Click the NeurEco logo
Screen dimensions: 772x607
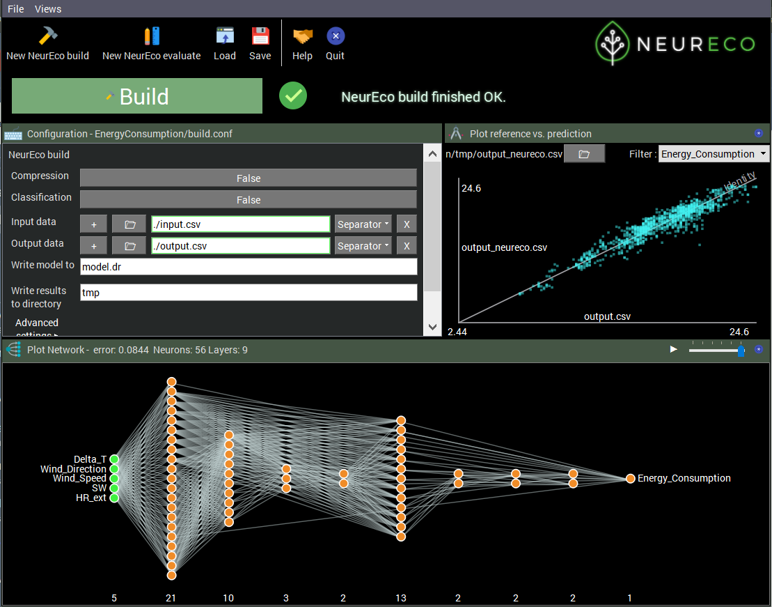point(675,43)
